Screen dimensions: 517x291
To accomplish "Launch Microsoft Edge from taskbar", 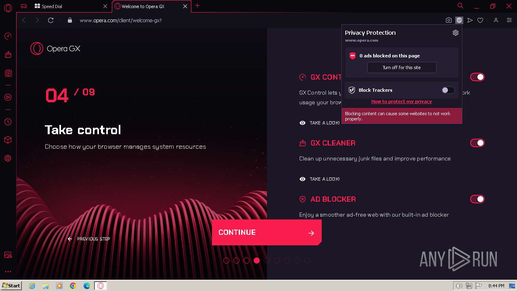I will [87, 286].
